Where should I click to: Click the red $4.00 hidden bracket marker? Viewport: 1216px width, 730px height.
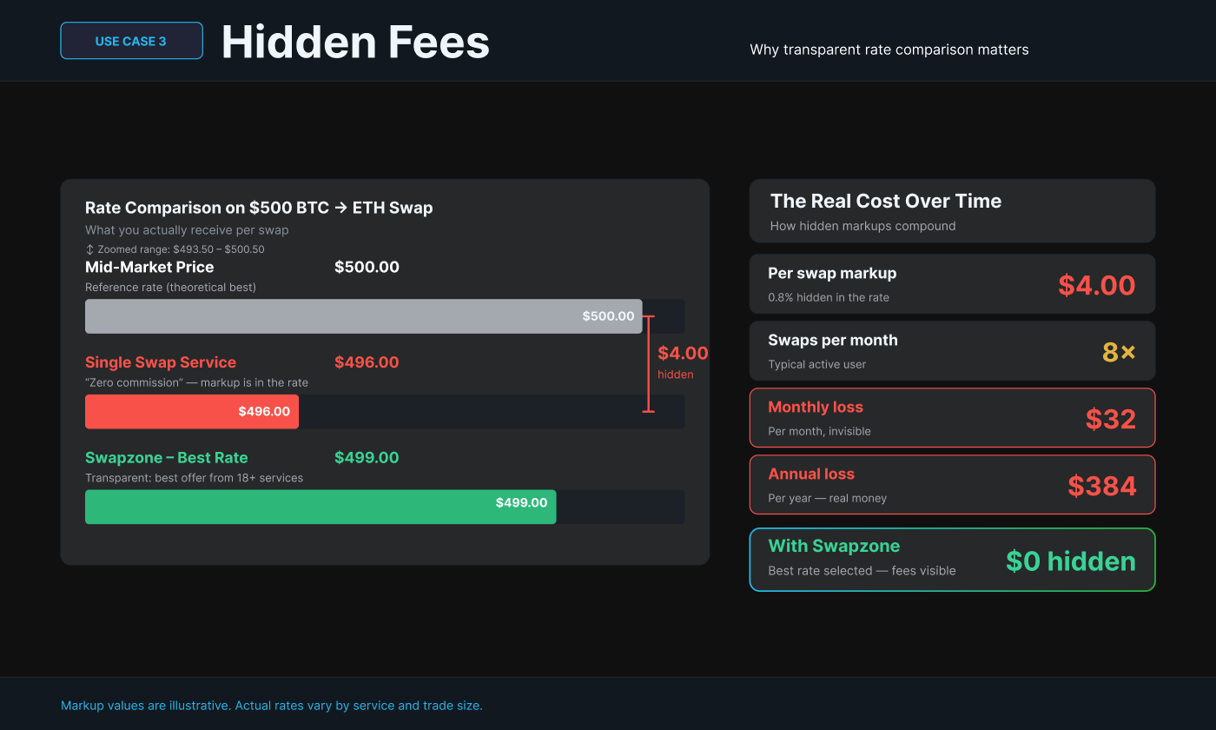648,363
